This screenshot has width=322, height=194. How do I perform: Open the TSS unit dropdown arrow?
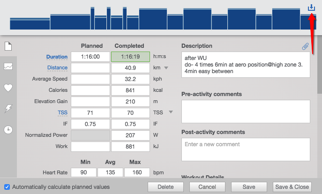pos(171,112)
